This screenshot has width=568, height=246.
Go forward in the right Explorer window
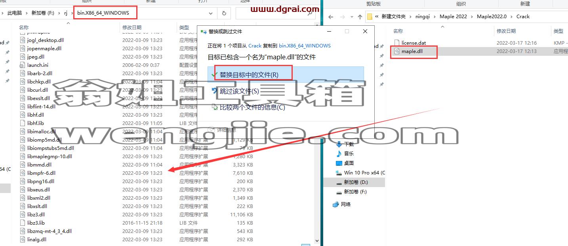[343, 17]
